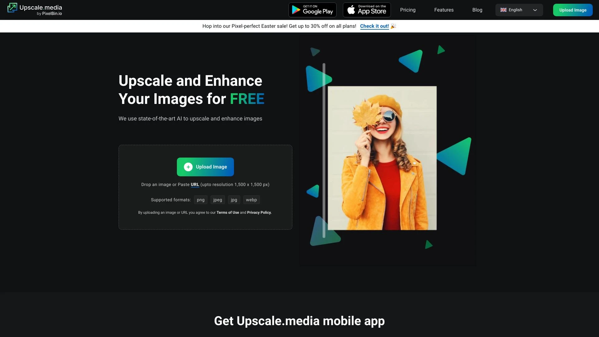599x337 pixels.
Task: Select the webp format tag
Action: (251, 200)
